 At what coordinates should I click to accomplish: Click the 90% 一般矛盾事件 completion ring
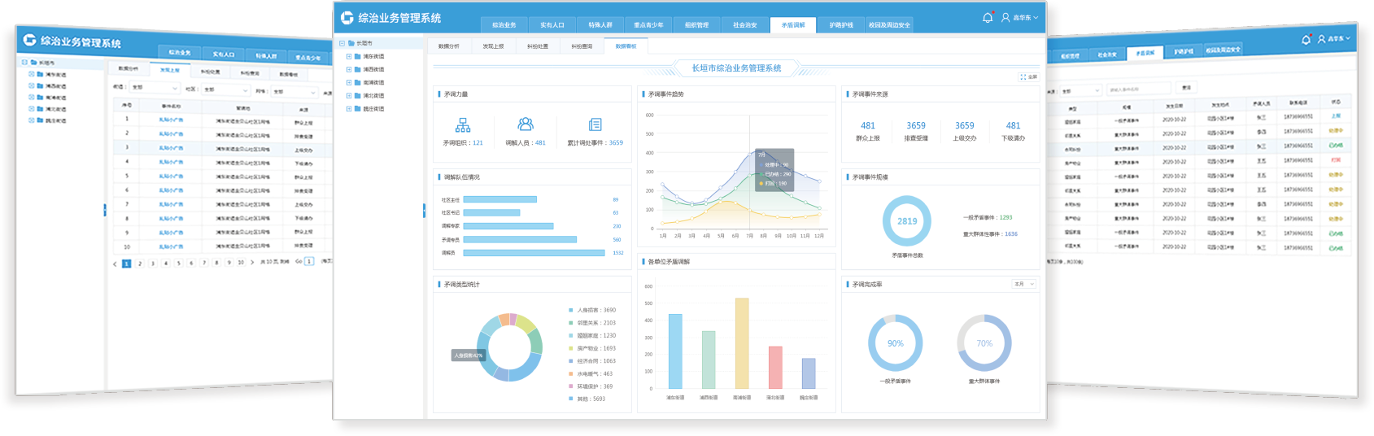click(x=896, y=343)
